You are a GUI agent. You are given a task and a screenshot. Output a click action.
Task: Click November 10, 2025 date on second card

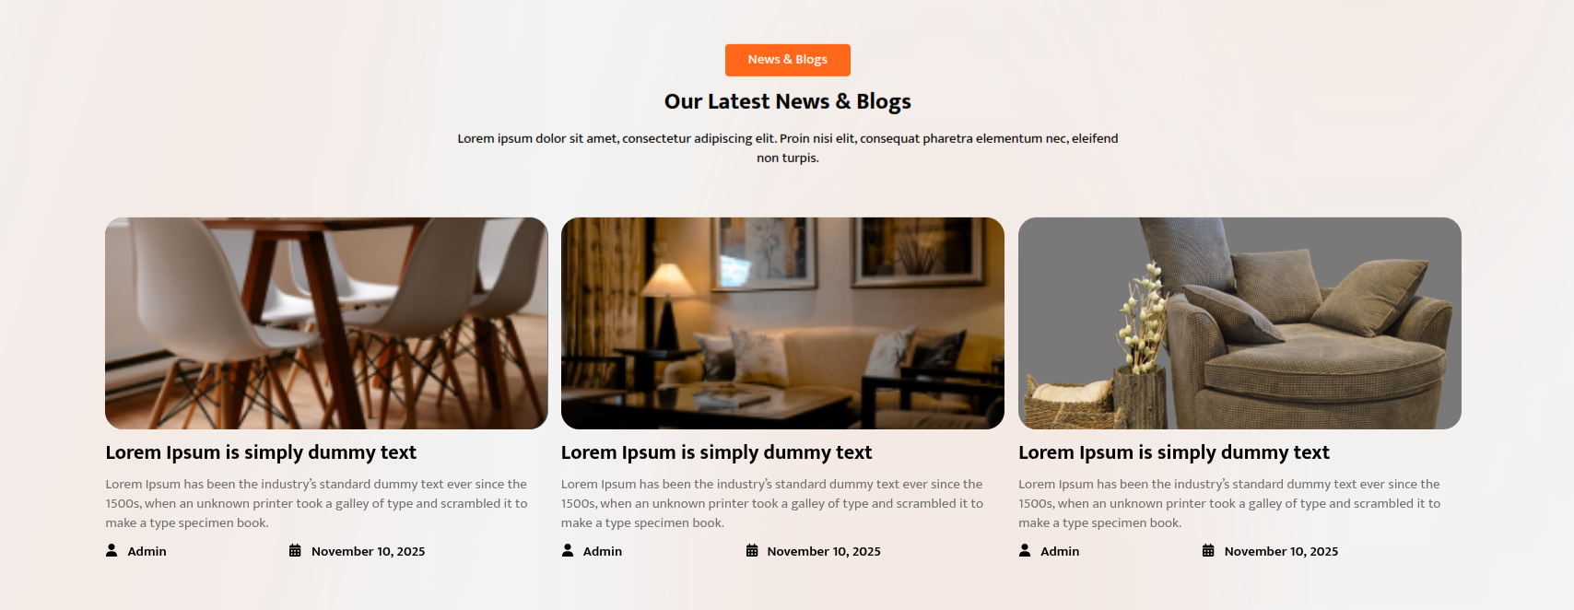pos(824,551)
